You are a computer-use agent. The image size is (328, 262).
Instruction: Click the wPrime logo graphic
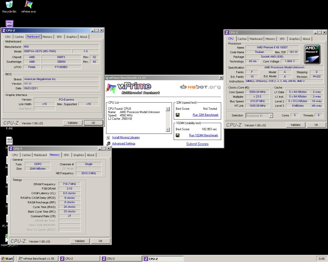coord(133,89)
